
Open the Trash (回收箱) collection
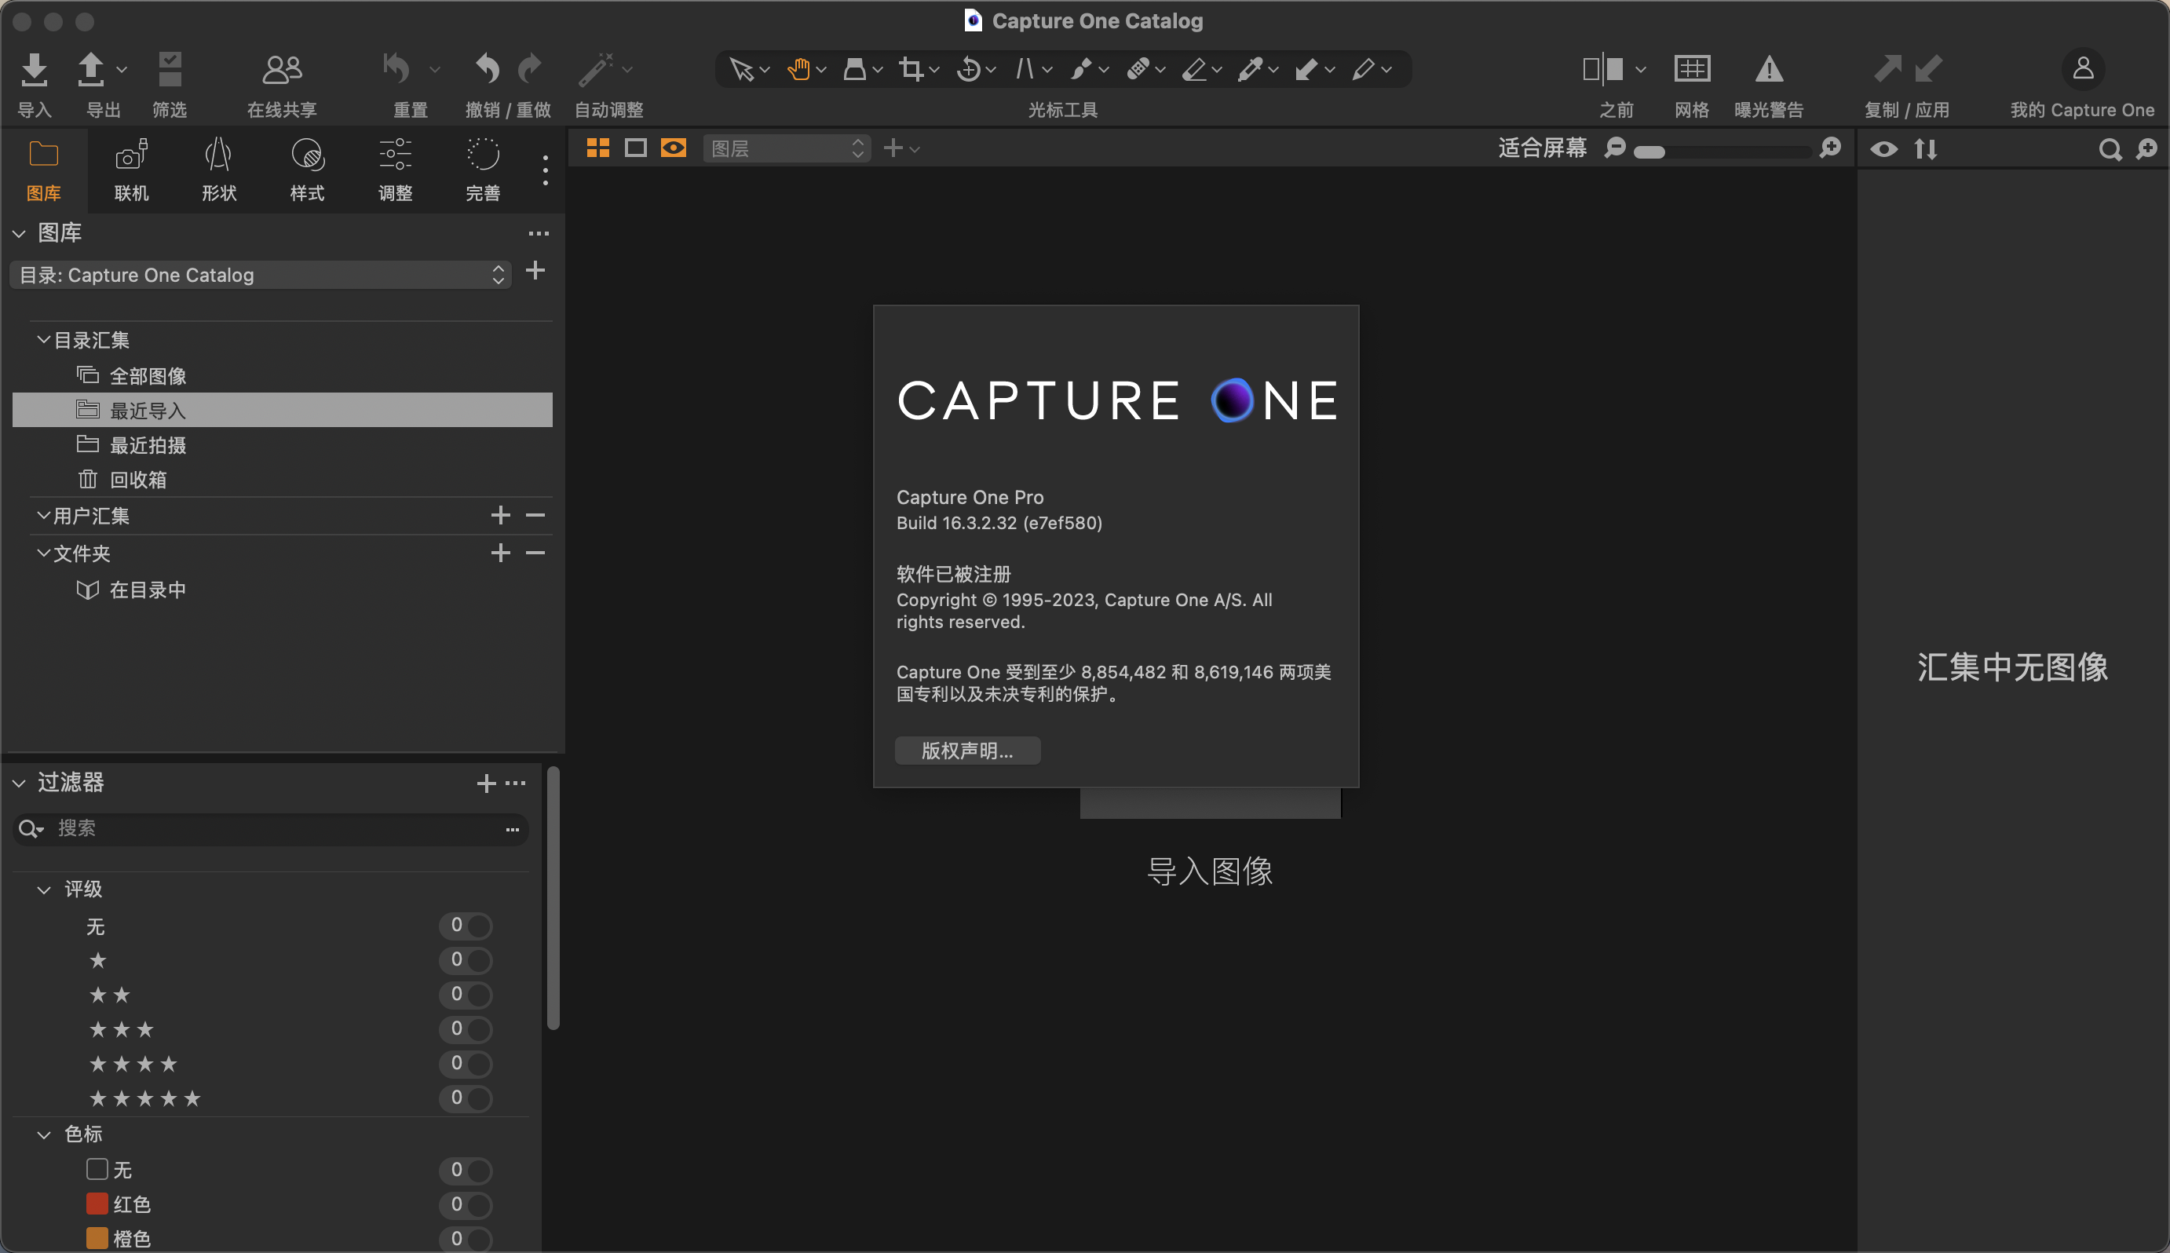282,480
